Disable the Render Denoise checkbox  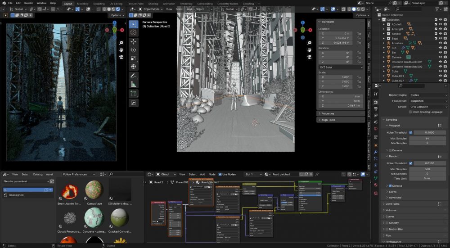[390, 186]
